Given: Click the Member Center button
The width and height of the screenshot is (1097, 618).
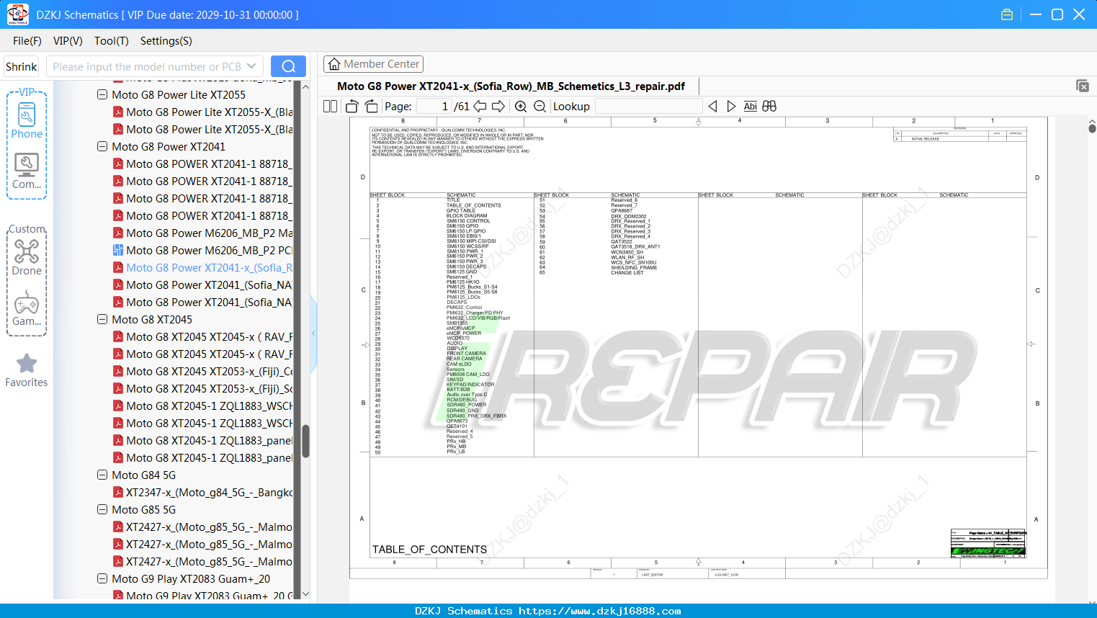Looking at the screenshot, I should point(373,64).
